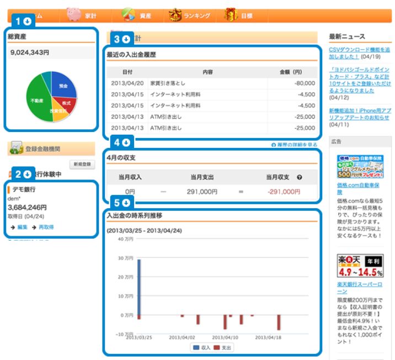This screenshot has height=360, width=395.
Task: Click the help question mark beside 当月収支
Action: point(300,177)
